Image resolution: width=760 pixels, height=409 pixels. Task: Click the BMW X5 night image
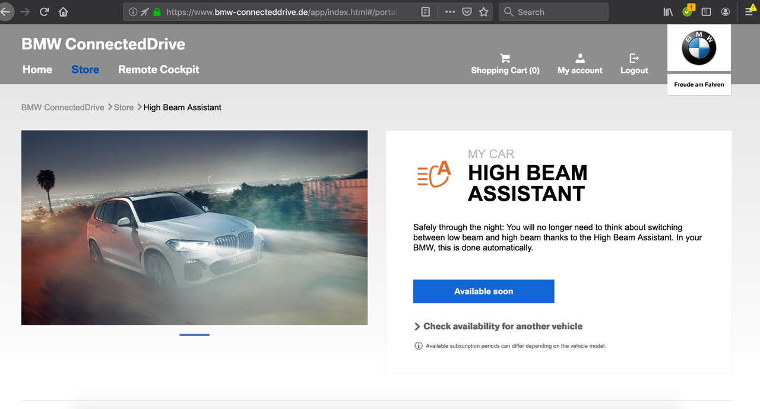pyautogui.click(x=194, y=227)
